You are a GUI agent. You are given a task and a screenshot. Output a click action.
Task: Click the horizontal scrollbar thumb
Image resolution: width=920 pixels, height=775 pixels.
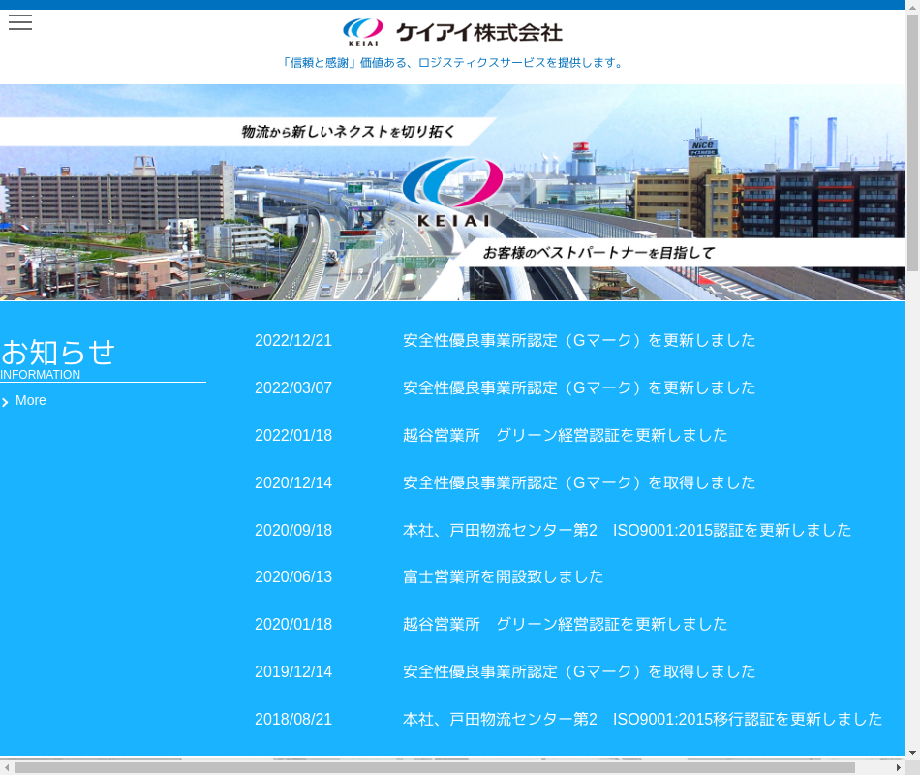[x=434, y=768]
